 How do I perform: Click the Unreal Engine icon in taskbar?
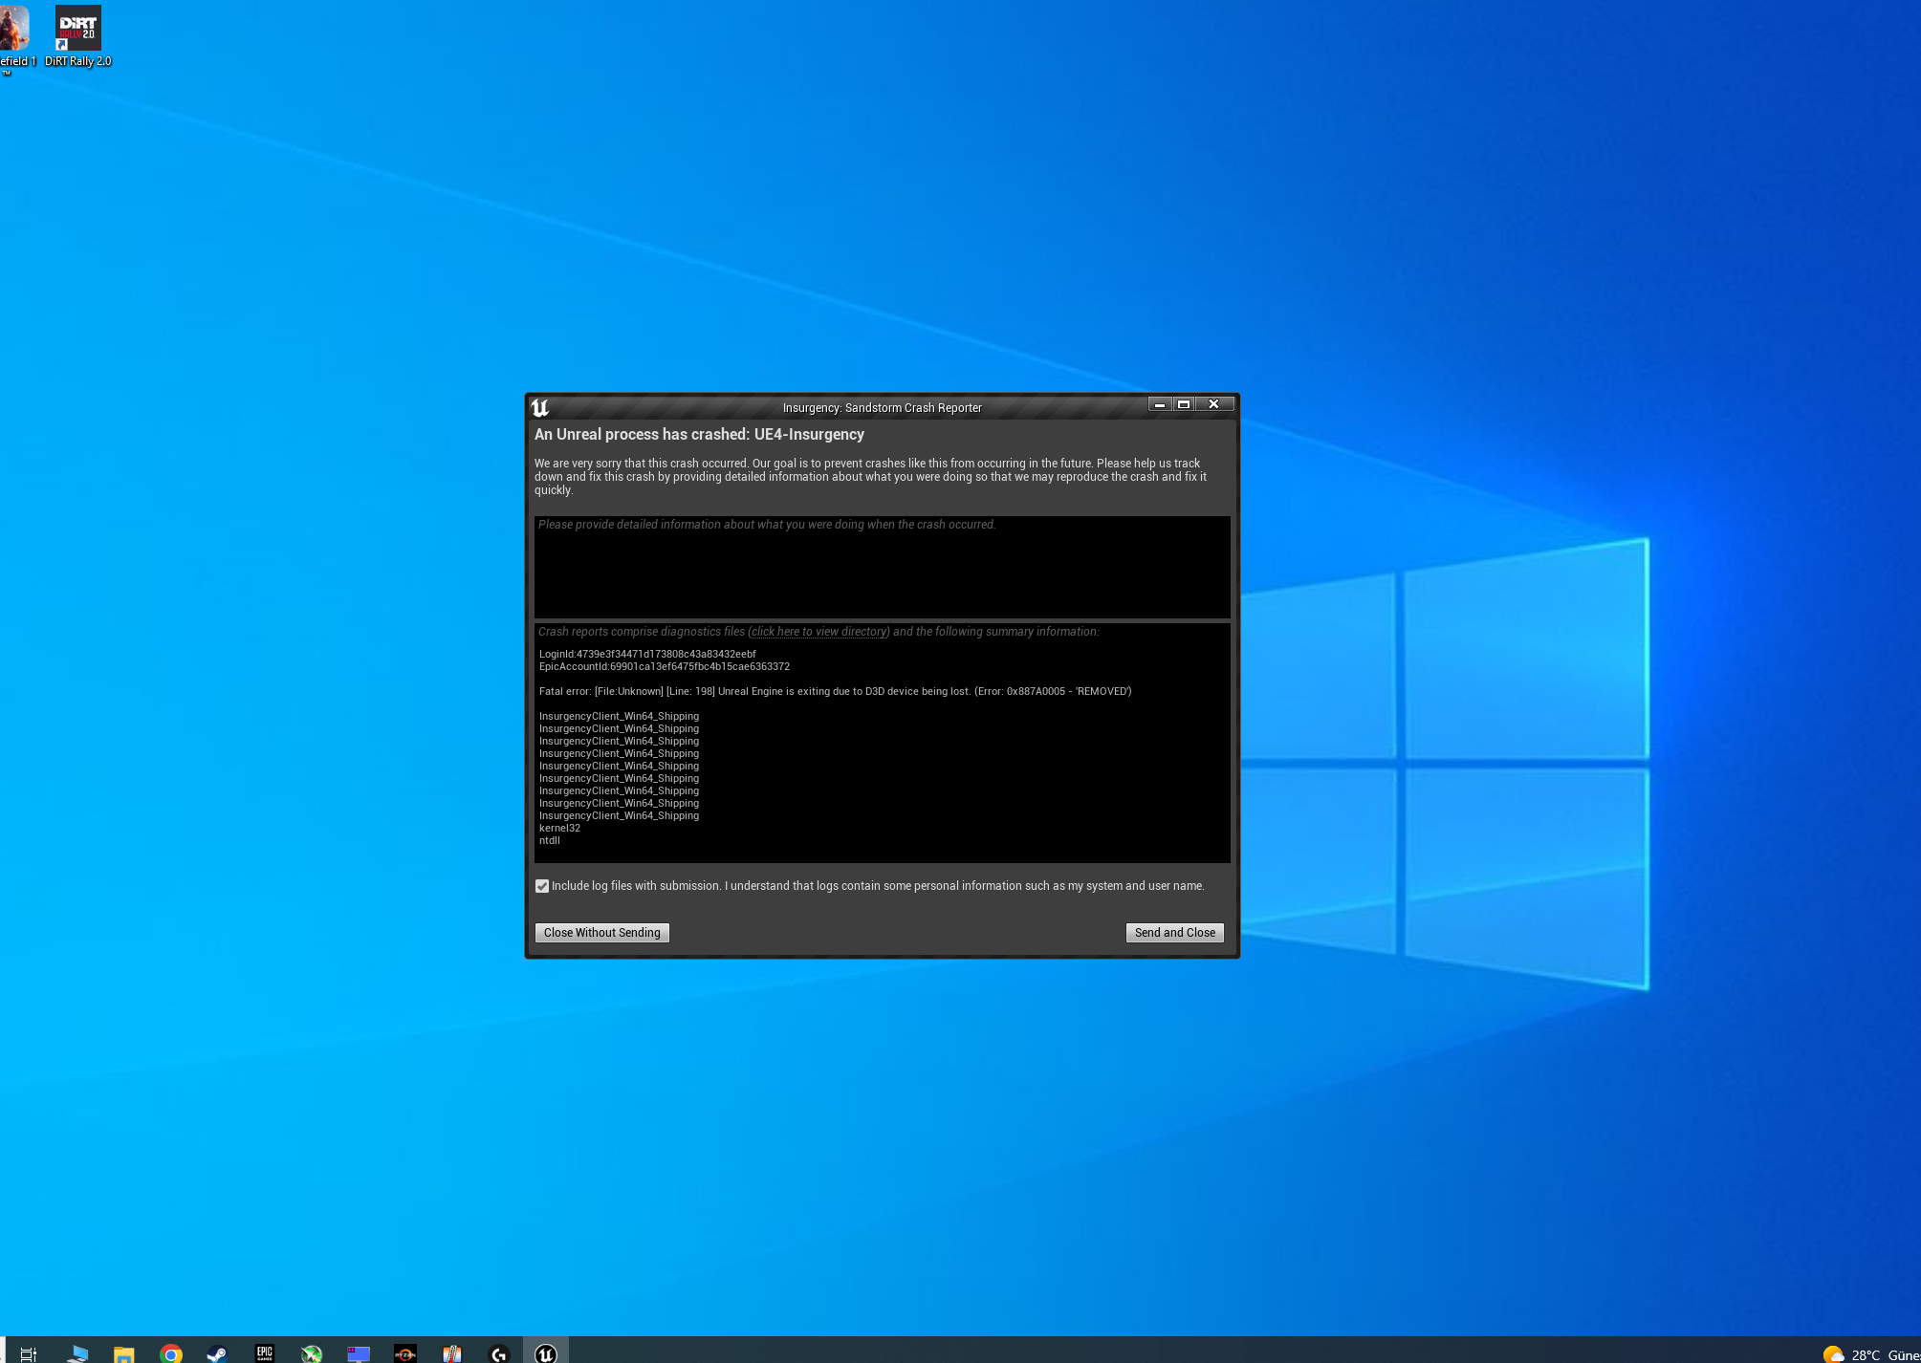[x=544, y=1352]
